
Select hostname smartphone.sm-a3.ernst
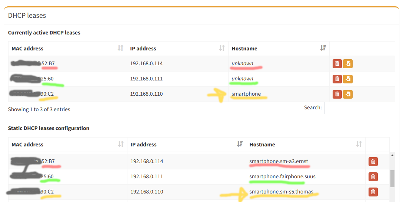click(279, 161)
